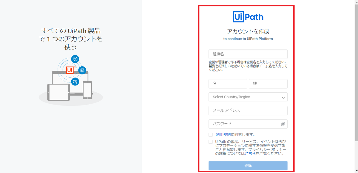Screen dimensions: 358x173
Task: Click the blue 登録 register button
Action: [248, 166]
